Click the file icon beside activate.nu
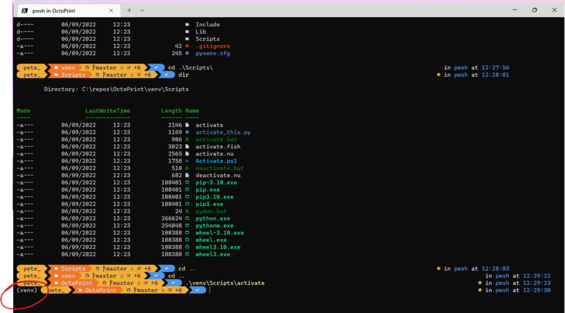 [x=187, y=154]
